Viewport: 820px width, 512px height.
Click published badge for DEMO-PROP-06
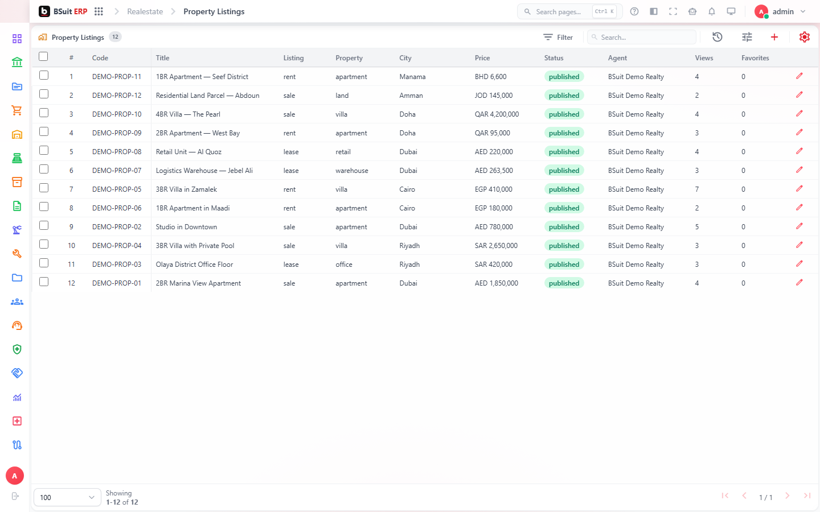coord(564,208)
